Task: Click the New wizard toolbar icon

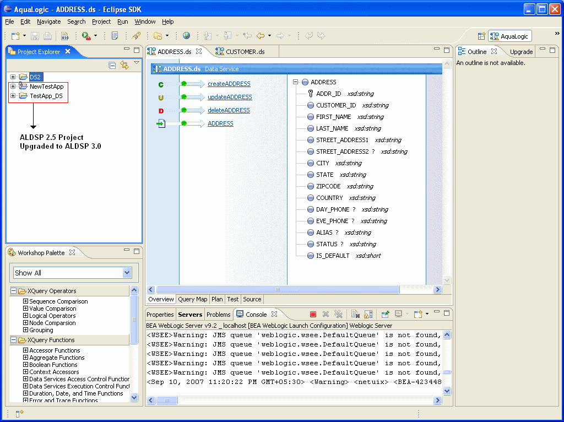Action: [x=15, y=36]
